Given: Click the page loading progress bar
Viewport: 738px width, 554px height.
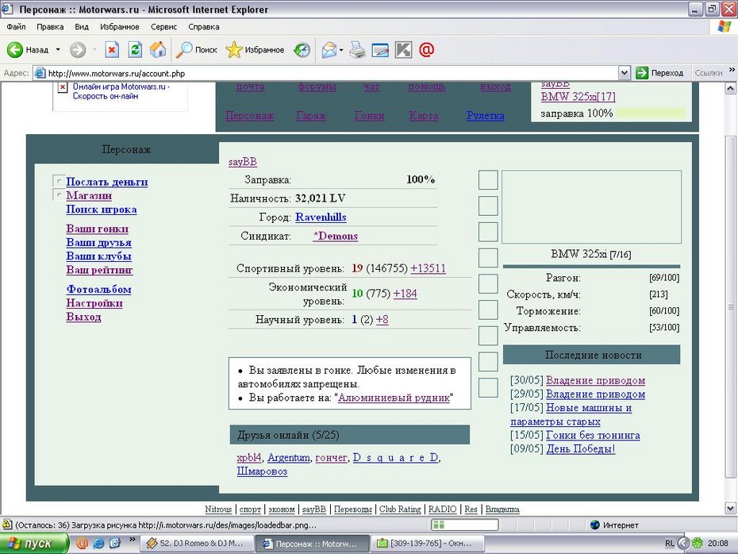Looking at the screenshot, I should tap(464, 525).
